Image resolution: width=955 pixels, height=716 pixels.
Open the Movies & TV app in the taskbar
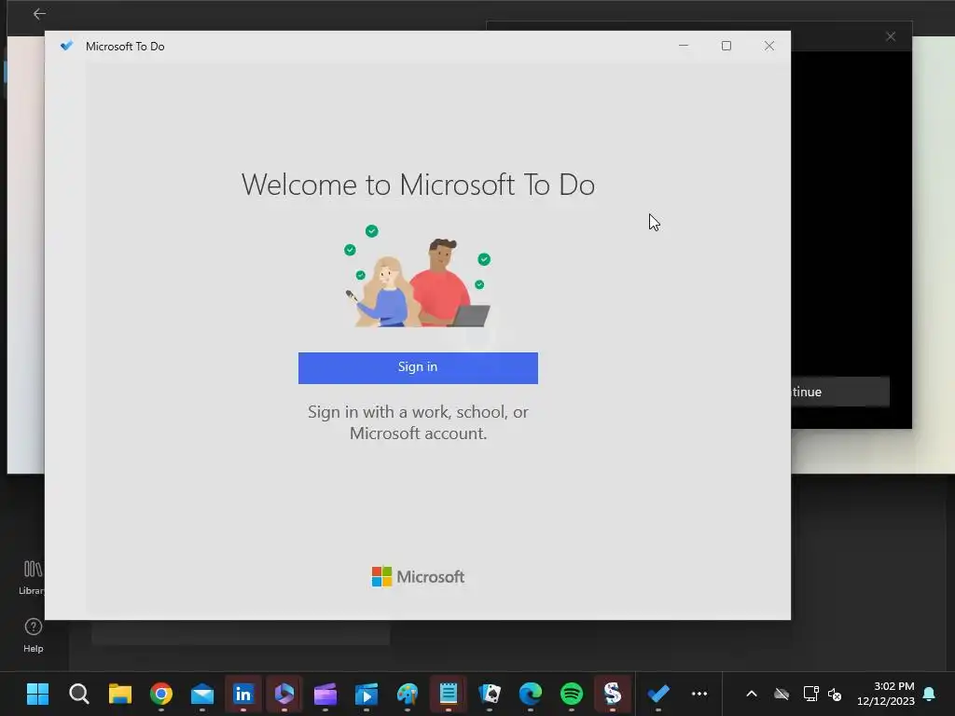pyautogui.click(x=366, y=694)
